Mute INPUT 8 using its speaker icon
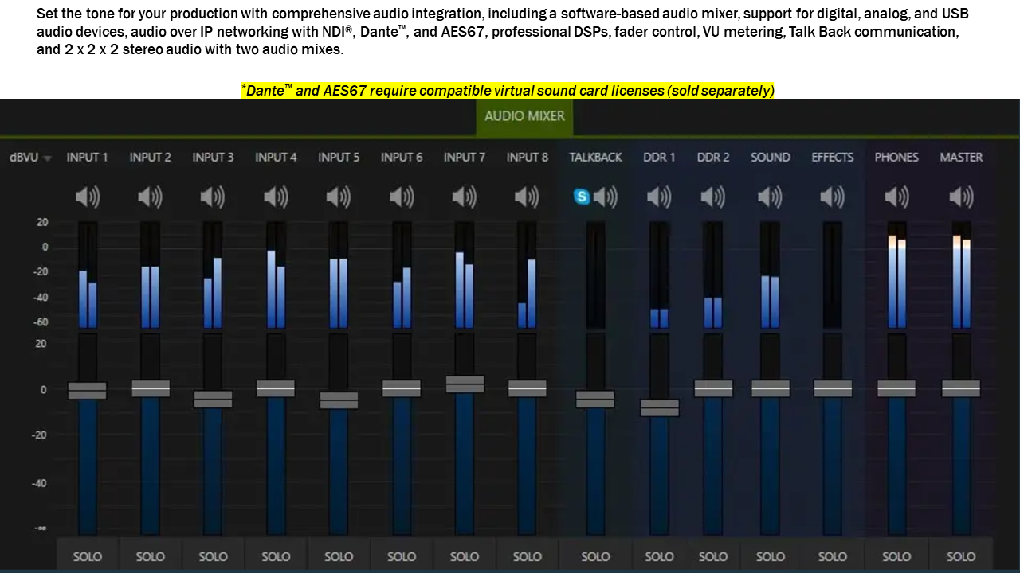The height and width of the screenshot is (573, 1020). pyautogui.click(x=527, y=197)
